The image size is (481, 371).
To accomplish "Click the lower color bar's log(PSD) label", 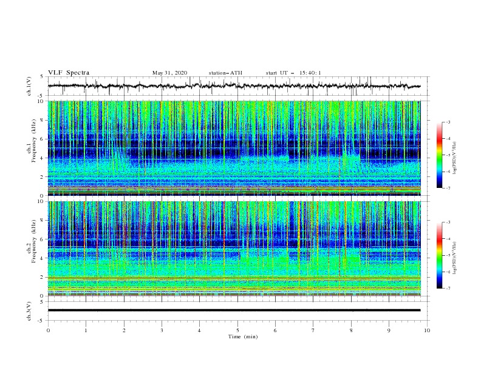I will click(455, 258).
